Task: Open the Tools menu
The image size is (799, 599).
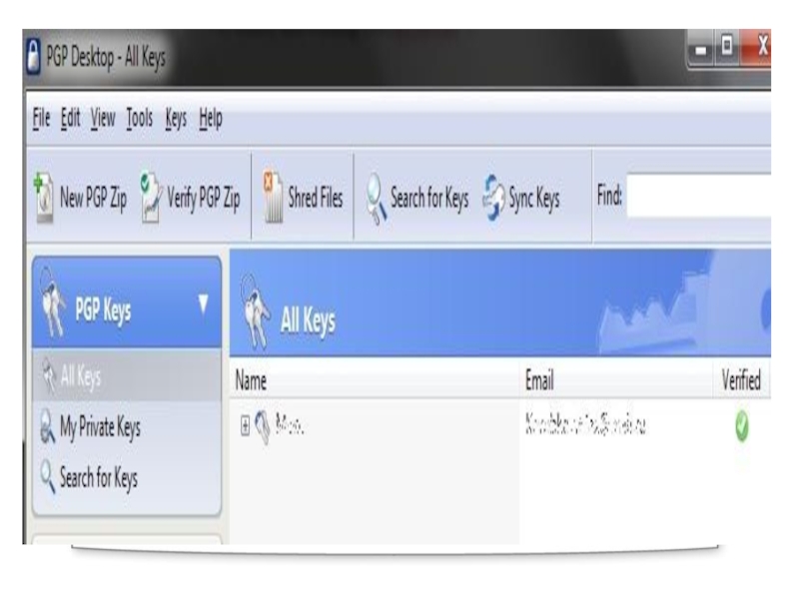Action: [x=139, y=118]
